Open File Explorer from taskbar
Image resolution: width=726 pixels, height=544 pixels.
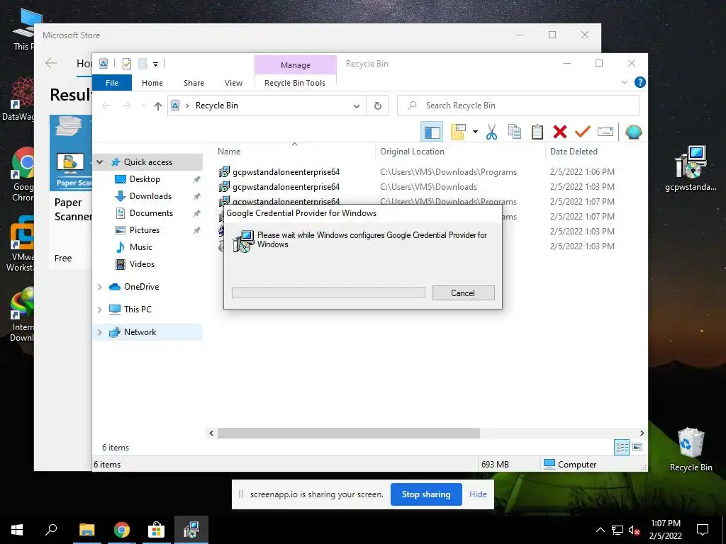tap(87, 530)
